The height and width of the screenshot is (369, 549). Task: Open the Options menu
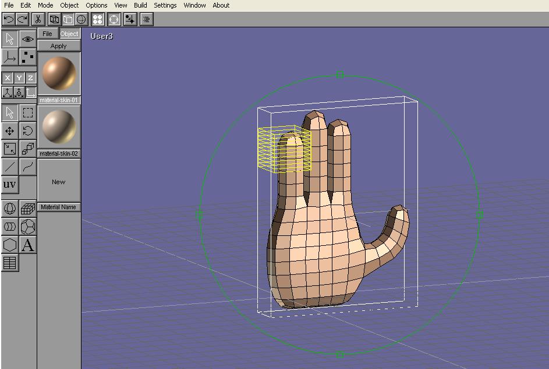click(x=97, y=5)
